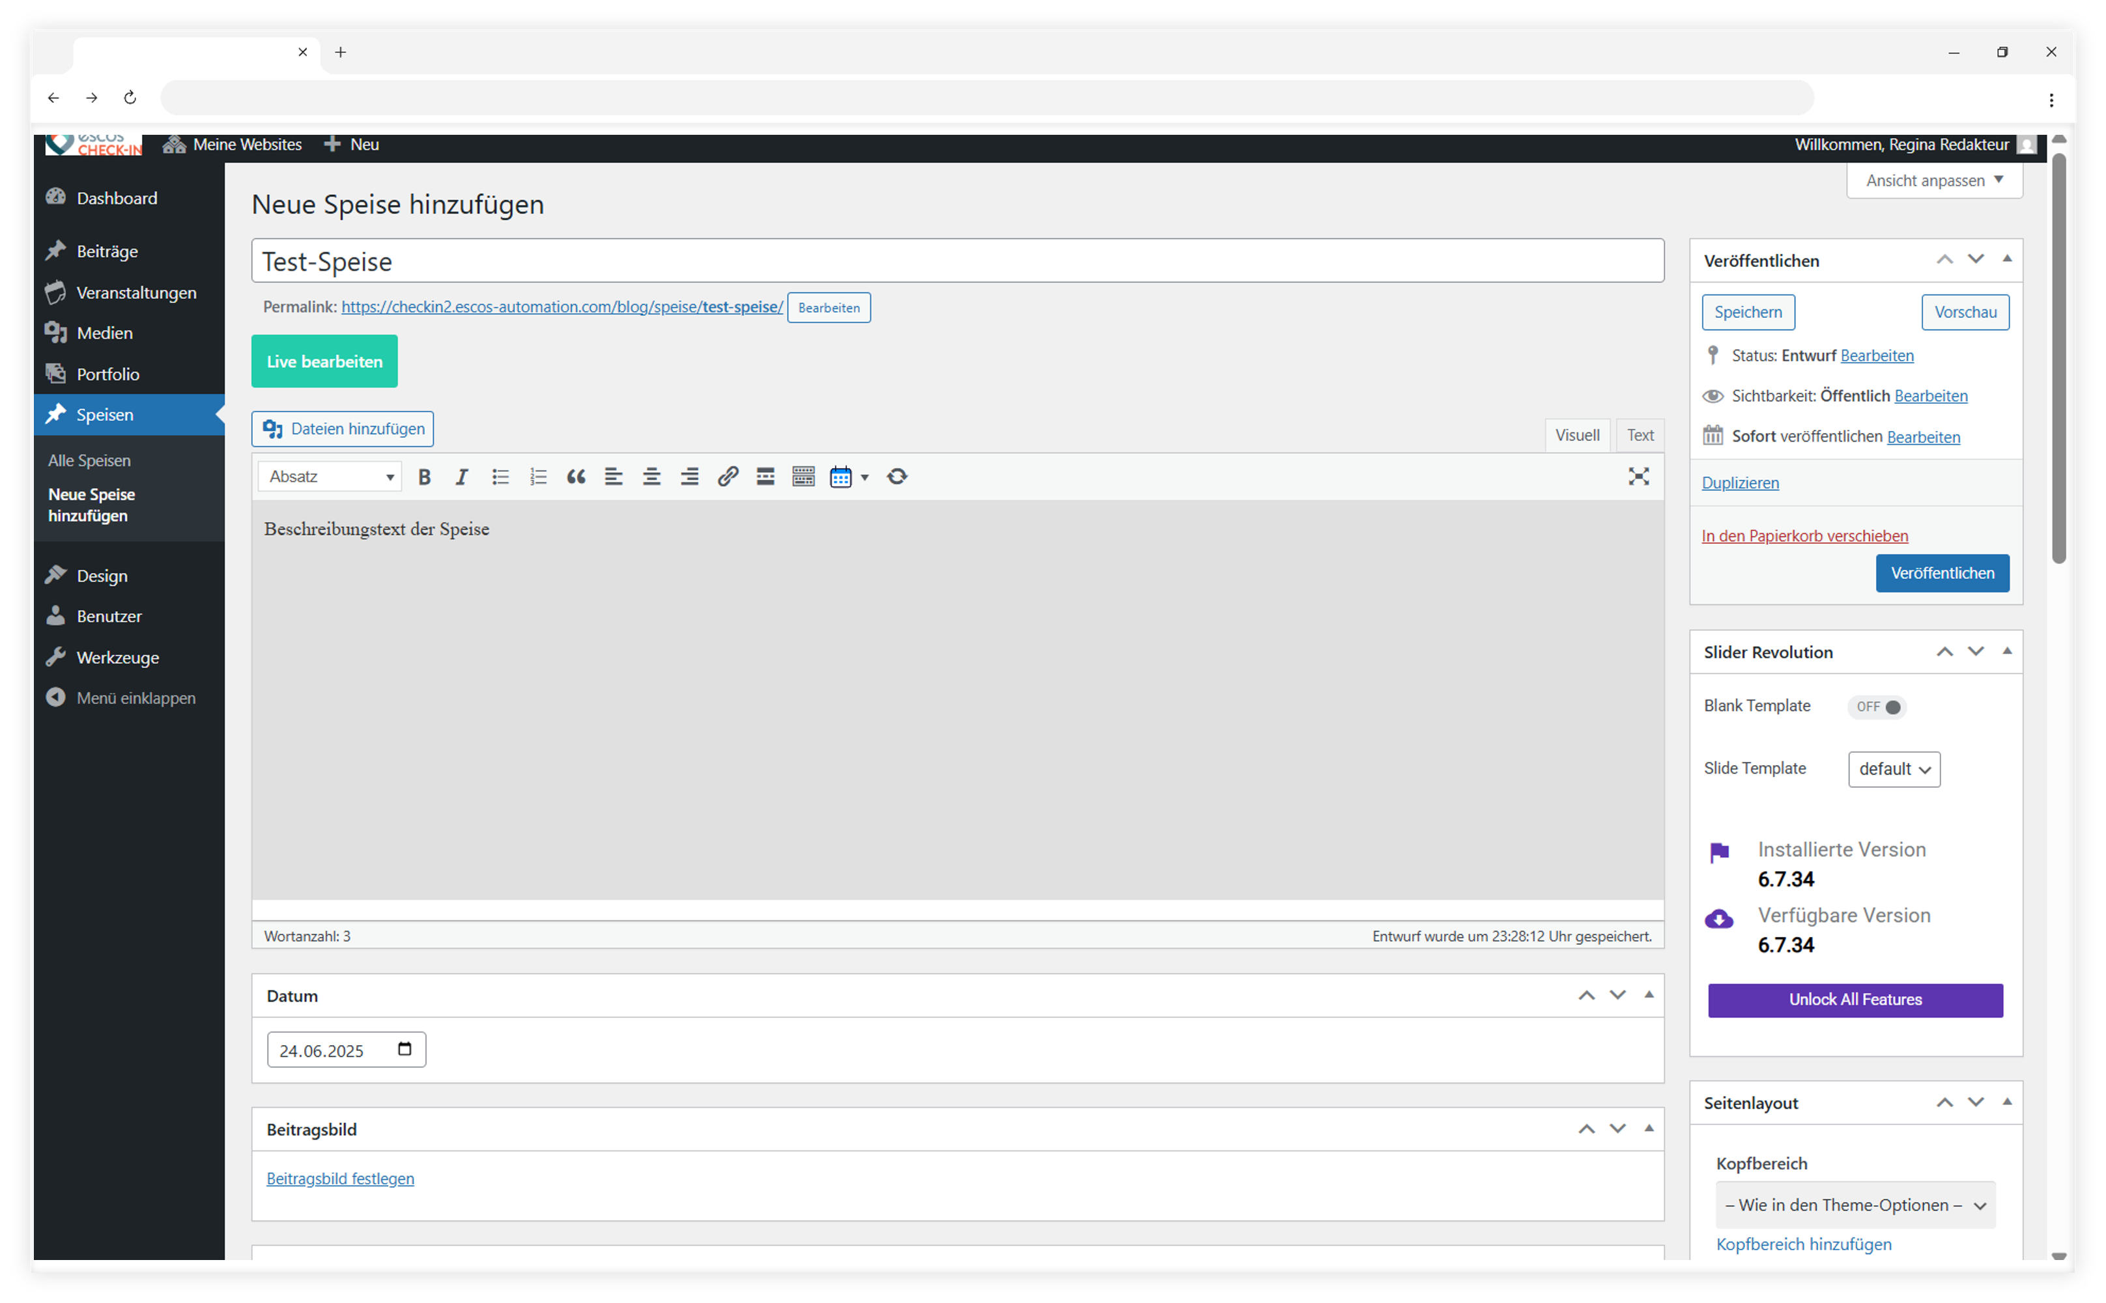This screenshot has width=2106, height=1303.
Task: Open the date picker calendar icon
Action: tap(405, 1049)
